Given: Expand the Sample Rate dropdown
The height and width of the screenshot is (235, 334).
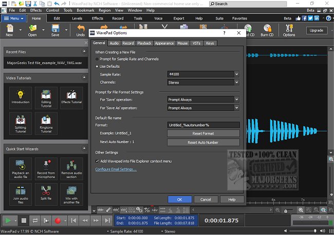Looking at the screenshot, I should pyautogui.click(x=236, y=74).
